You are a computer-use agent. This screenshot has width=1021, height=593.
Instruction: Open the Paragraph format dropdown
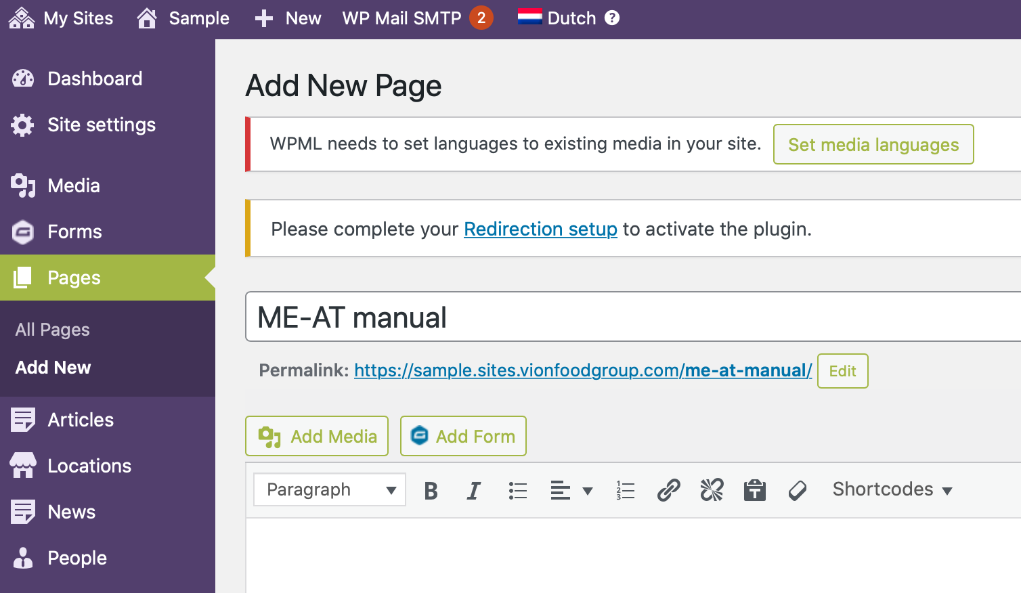coord(330,489)
